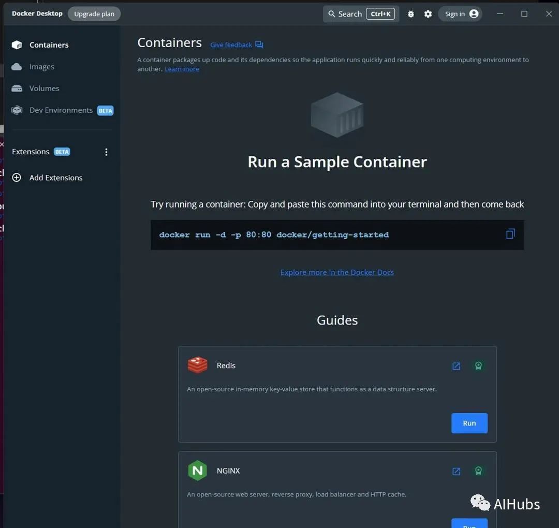Click Redis official image badge icon
Image resolution: width=559 pixels, height=528 pixels.
click(478, 366)
